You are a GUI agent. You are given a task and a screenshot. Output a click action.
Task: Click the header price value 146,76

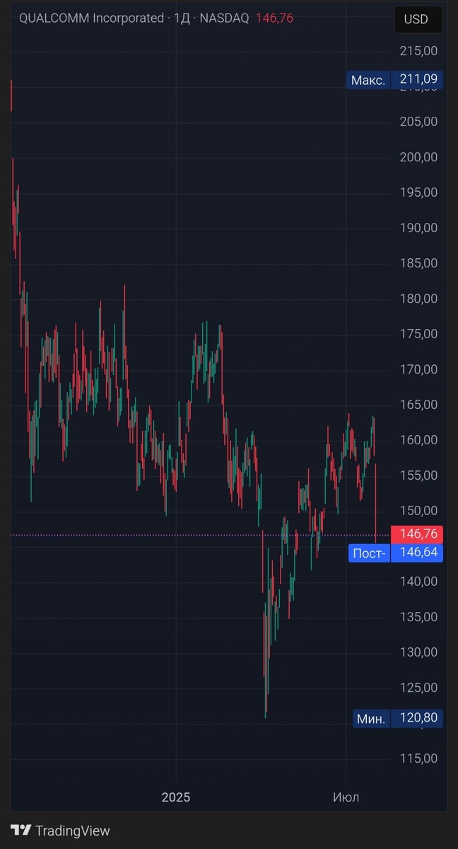coord(274,18)
